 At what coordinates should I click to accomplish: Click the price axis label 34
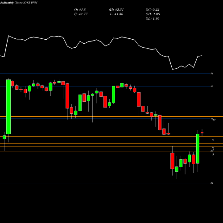pos(212,183)
